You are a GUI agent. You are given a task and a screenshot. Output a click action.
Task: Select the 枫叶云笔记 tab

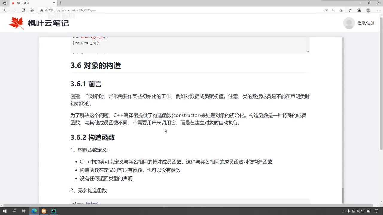pyautogui.click(x=33, y=3)
